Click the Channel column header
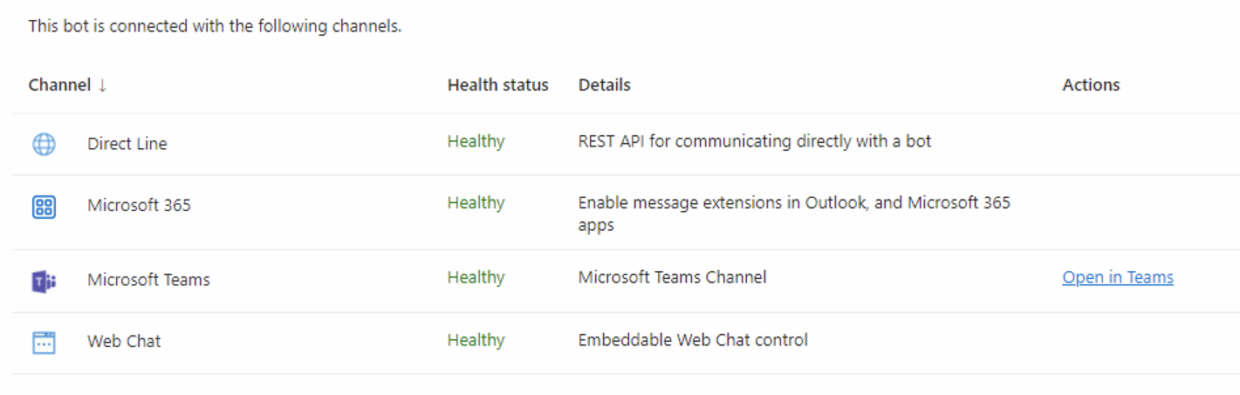1240x395 pixels. tap(59, 85)
